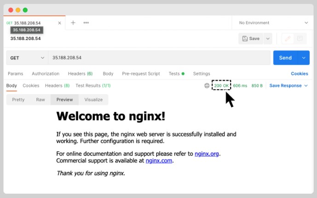Open the Test Results (1/1) tab
The width and height of the screenshot is (317, 198).
tap(93, 85)
